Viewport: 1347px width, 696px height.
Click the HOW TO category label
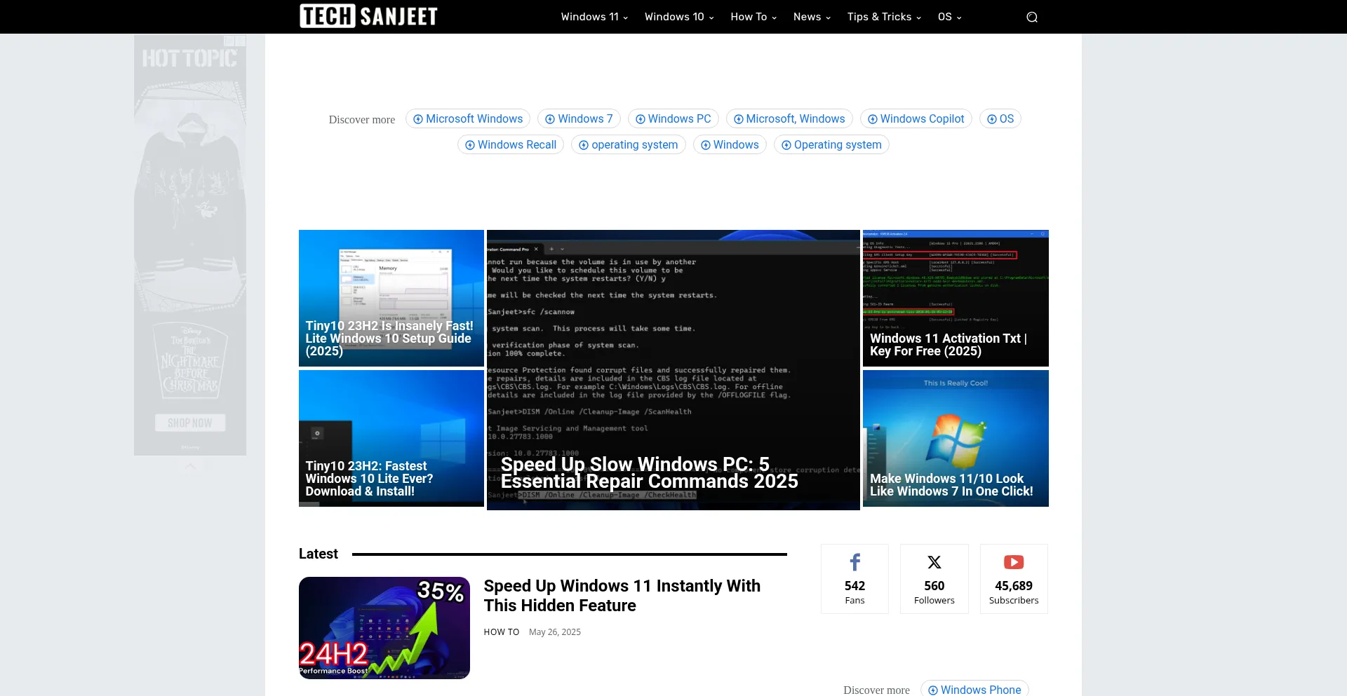(501, 632)
